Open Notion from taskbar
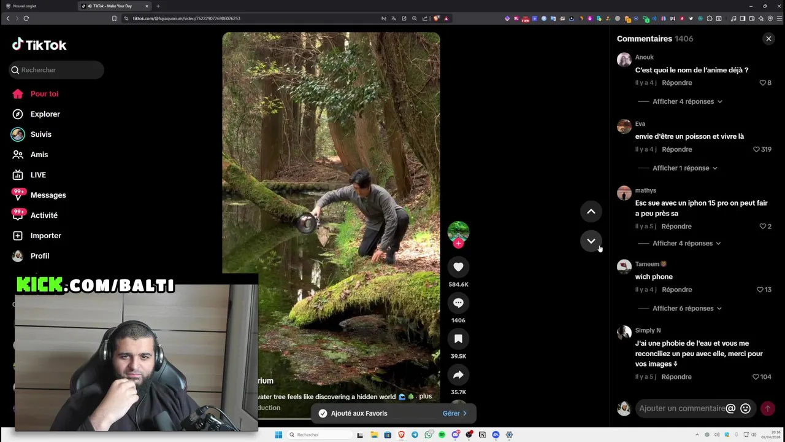This screenshot has height=442, width=785. click(x=482, y=435)
